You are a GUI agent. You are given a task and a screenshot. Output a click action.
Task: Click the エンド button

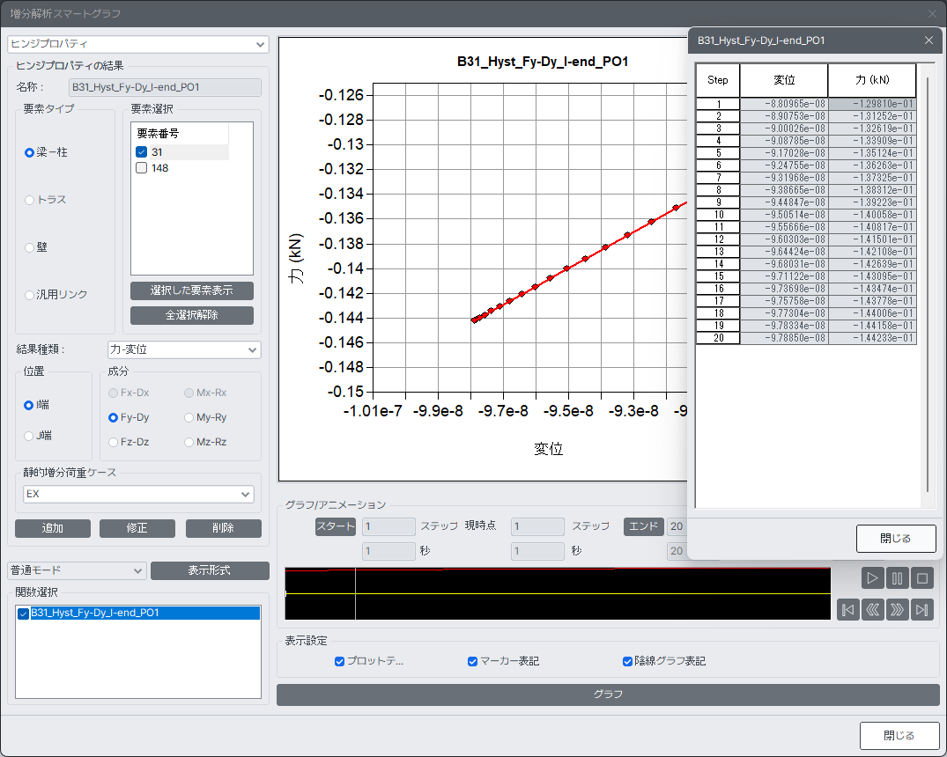643,526
